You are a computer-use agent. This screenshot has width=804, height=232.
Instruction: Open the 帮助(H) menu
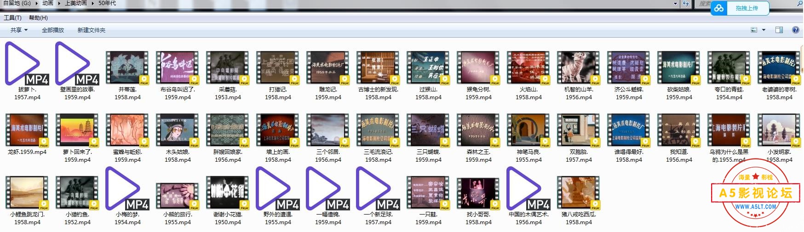pos(38,18)
